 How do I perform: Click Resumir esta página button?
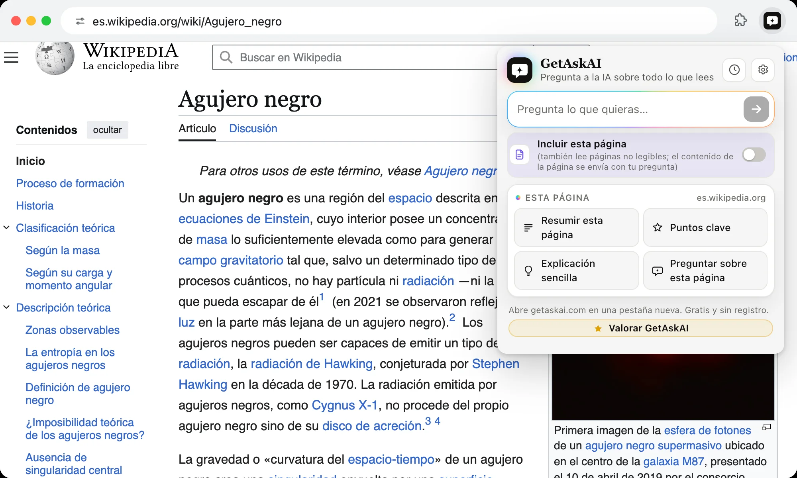(x=576, y=227)
